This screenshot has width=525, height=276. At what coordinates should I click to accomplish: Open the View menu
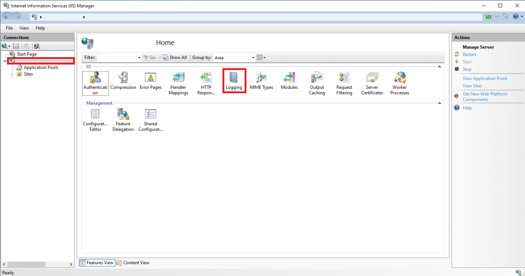(24, 28)
